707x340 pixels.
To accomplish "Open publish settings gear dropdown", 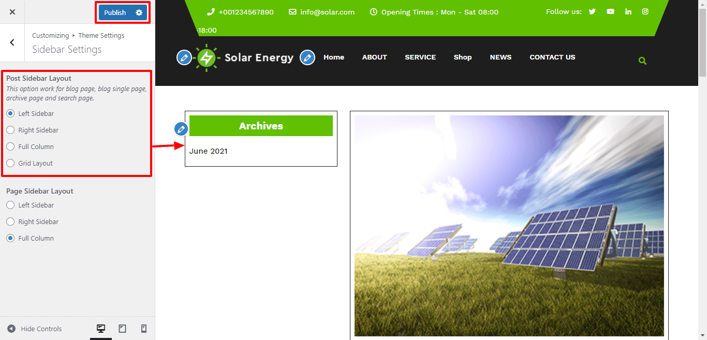I will pos(139,12).
